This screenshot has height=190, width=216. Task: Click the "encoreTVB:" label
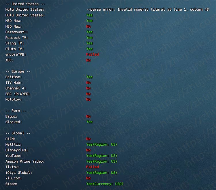tap(16, 54)
